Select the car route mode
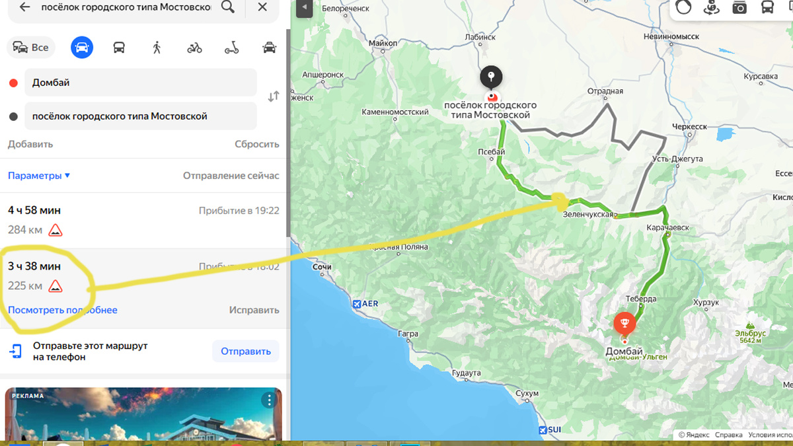The width and height of the screenshot is (793, 446). [82, 48]
